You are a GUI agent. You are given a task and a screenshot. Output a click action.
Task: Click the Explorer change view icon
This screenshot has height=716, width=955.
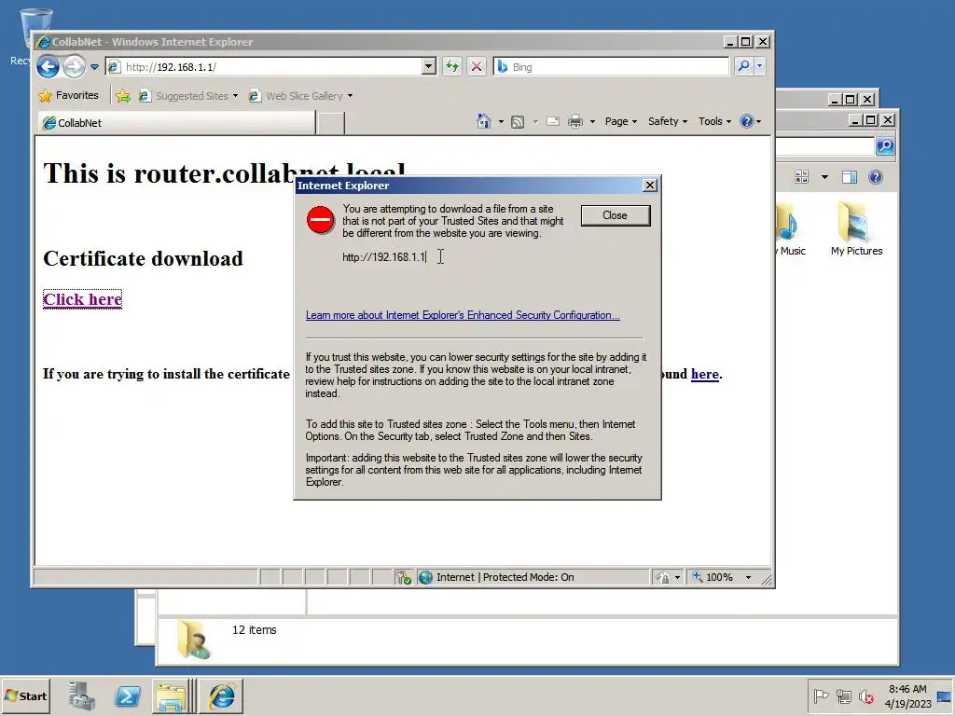[801, 177]
